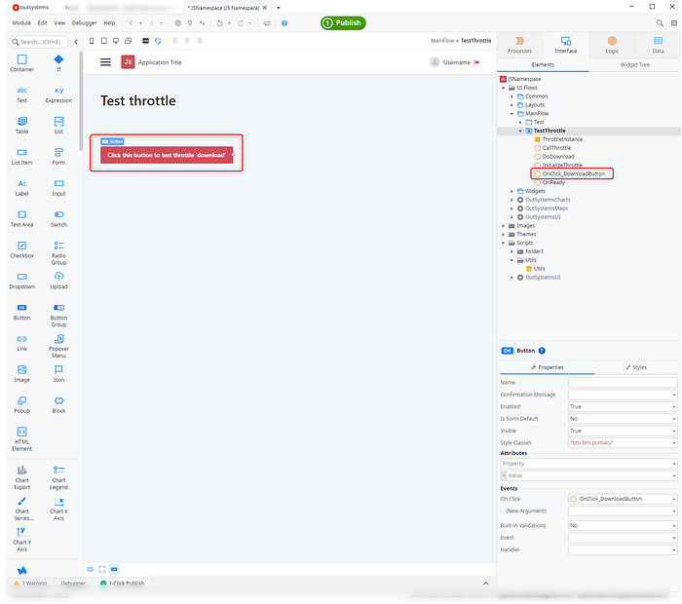Open the hamburger menu in app preview
Image resolution: width=682 pixels, height=604 pixels.
tap(105, 62)
